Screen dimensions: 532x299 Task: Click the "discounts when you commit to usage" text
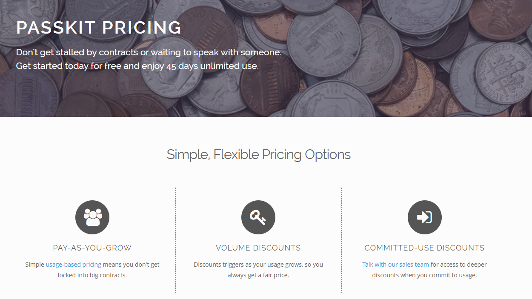pos(424,275)
